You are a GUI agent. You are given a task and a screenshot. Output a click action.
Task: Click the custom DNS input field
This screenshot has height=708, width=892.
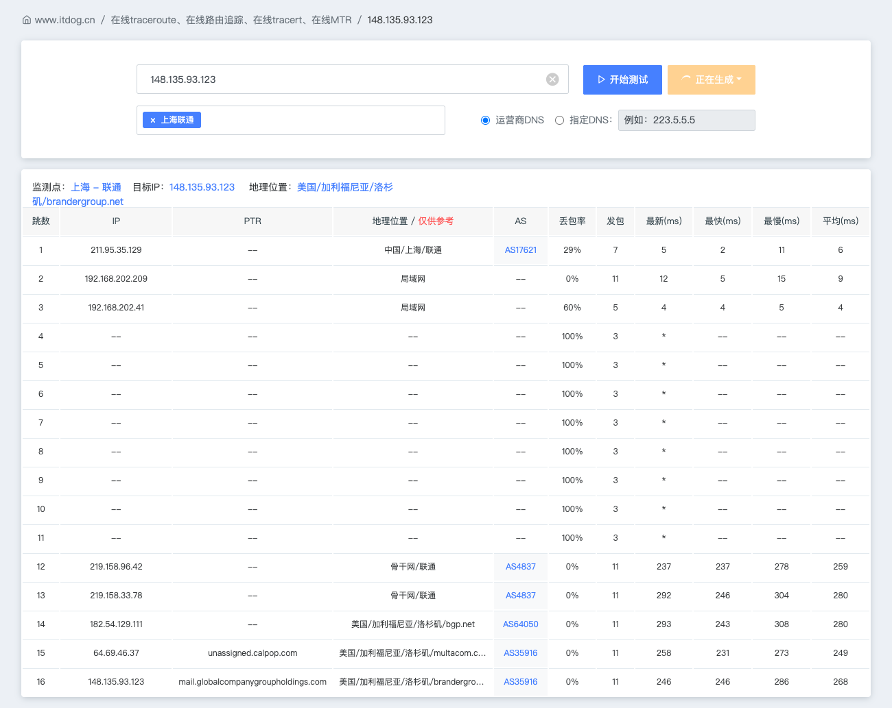click(687, 120)
